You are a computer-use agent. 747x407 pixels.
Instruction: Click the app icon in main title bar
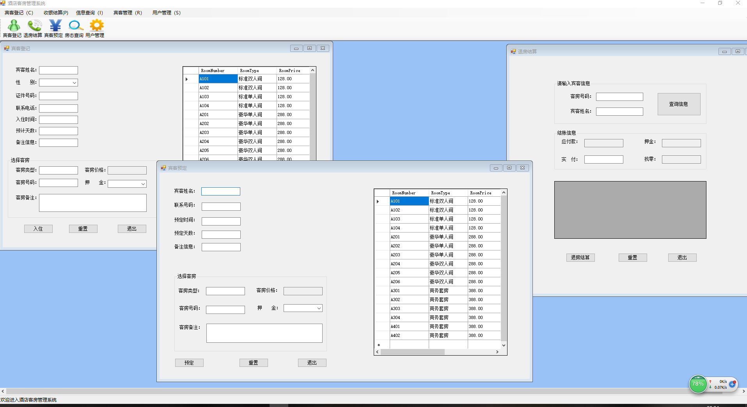click(x=3, y=3)
